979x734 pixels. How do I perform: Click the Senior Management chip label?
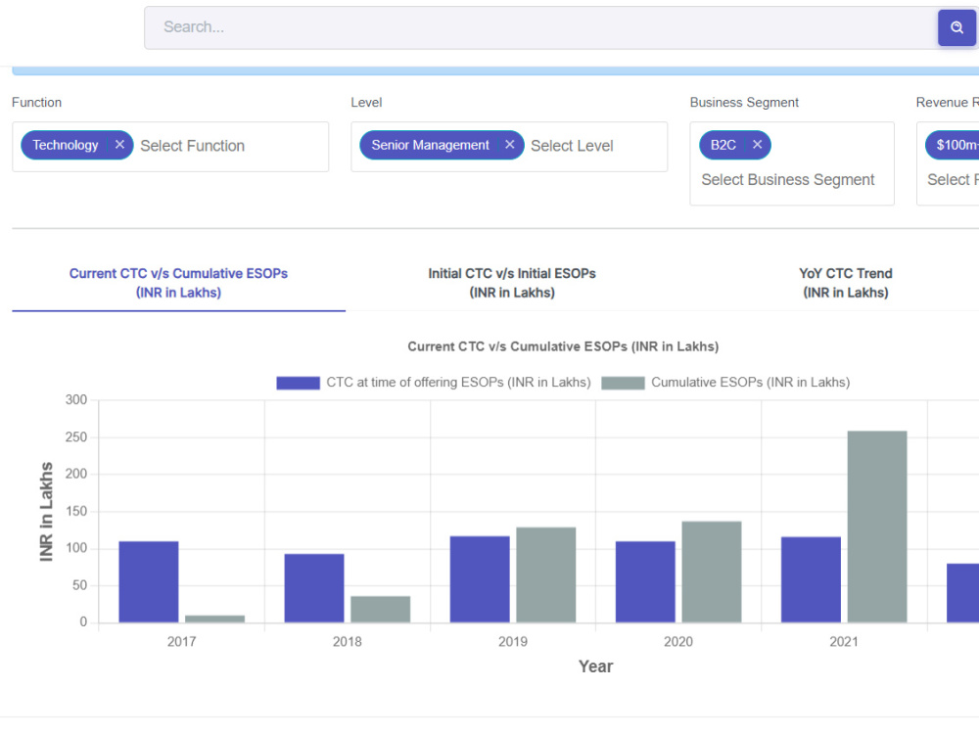pos(430,145)
